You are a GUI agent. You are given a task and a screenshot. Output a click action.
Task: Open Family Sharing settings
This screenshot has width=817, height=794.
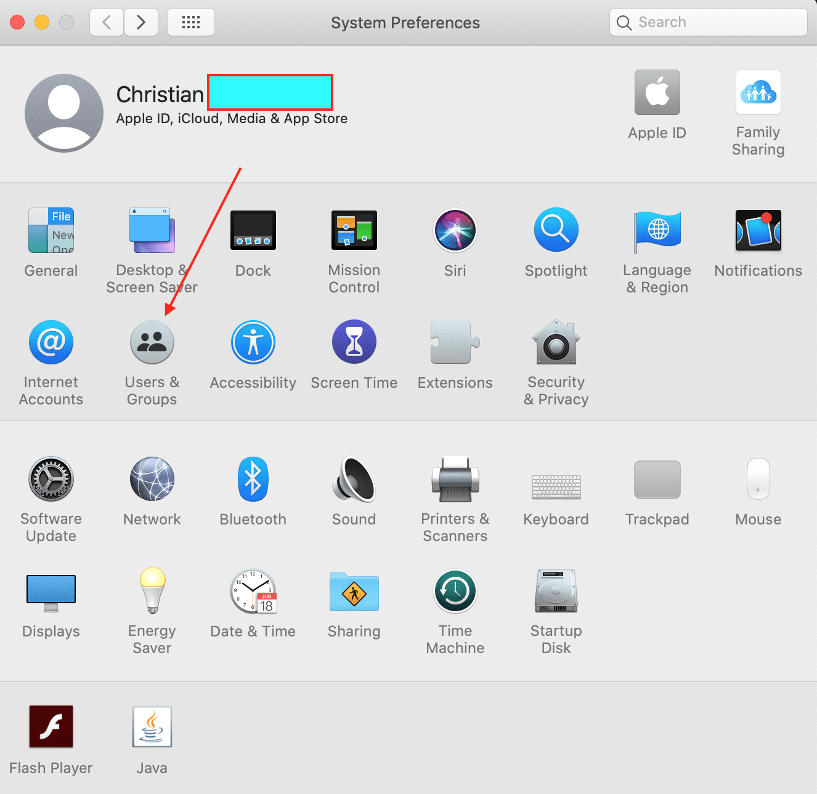[758, 93]
